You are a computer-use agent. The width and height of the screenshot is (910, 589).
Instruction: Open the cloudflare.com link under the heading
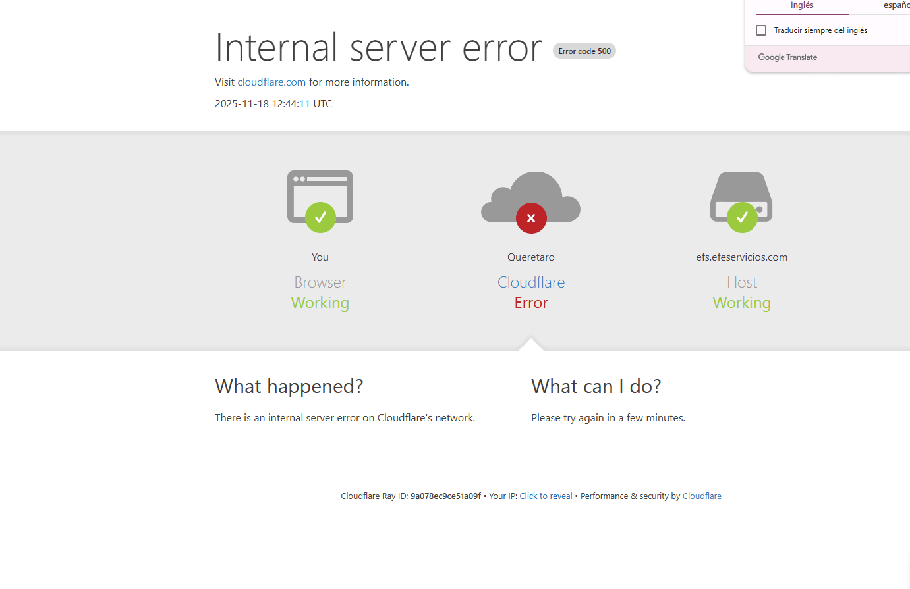pos(271,82)
